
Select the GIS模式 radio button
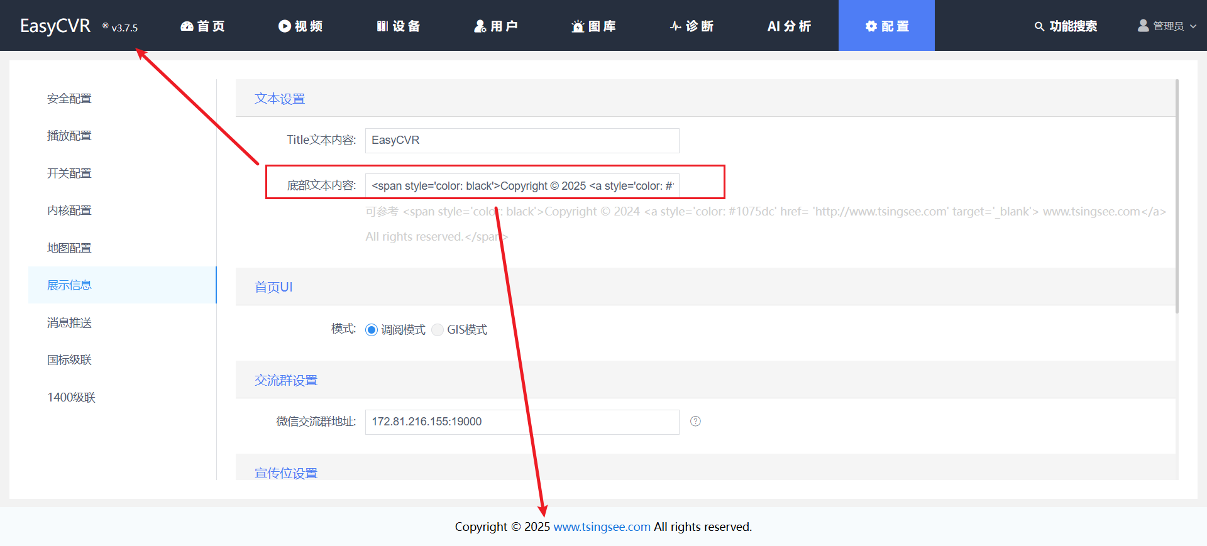(438, 330)
